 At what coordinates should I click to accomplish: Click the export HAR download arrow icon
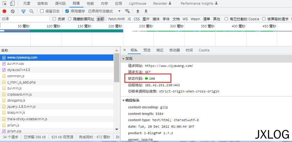click(146, 11)
